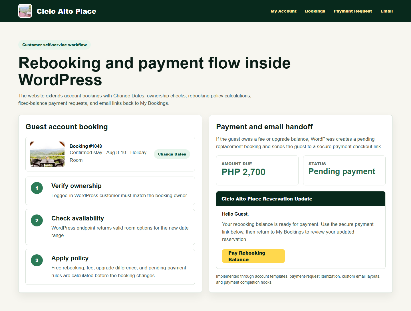The height and width of the screenshot is (311, 411).
Task: Click the Hello Guest, greeting
Action: click(235, 214)
